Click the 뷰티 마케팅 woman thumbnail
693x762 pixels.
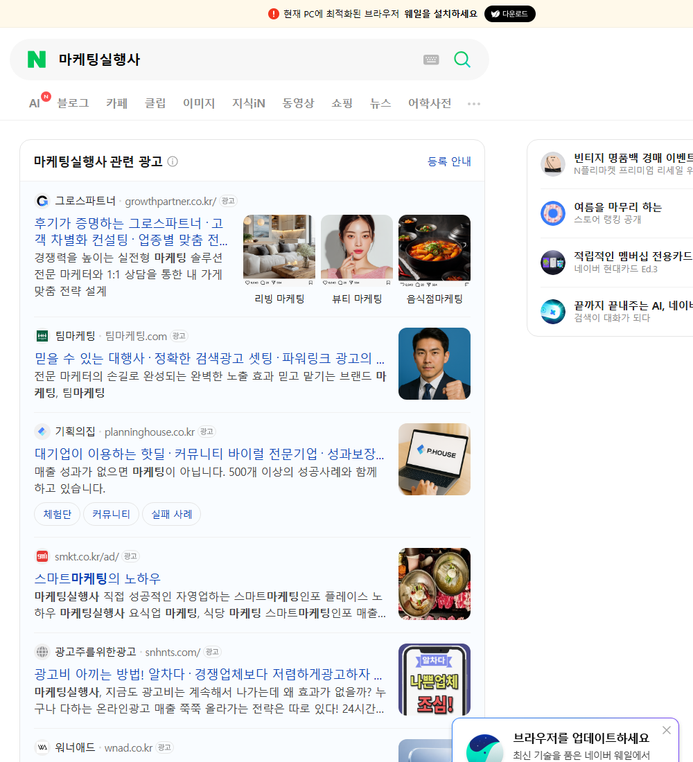(357, 250)
